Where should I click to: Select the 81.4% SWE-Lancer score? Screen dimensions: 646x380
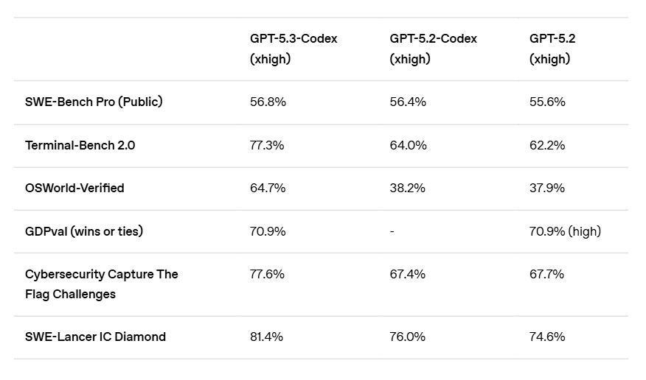267,337
